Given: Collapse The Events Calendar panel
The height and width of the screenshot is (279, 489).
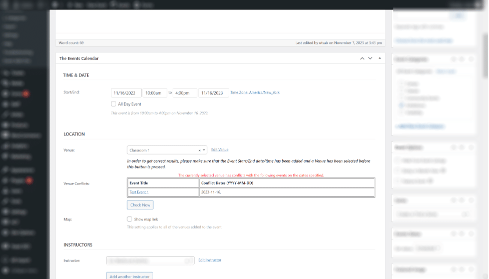Looking at the screenshot, I should click(x=379, y=58).
